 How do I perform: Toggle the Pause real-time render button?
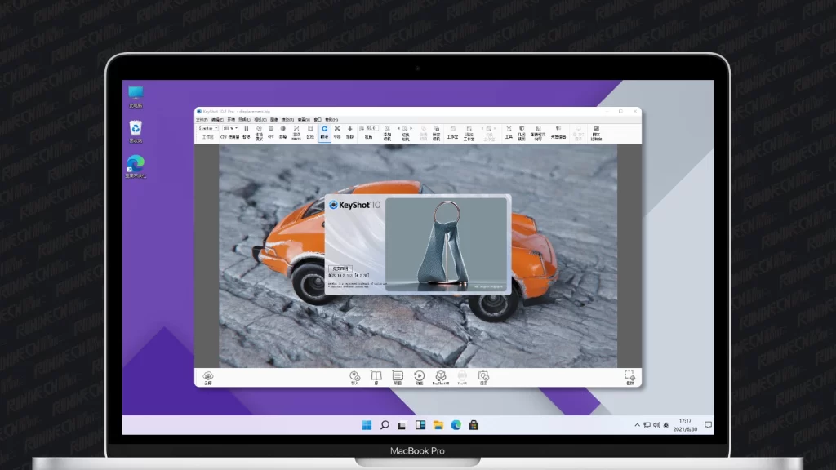coord(247,131)
